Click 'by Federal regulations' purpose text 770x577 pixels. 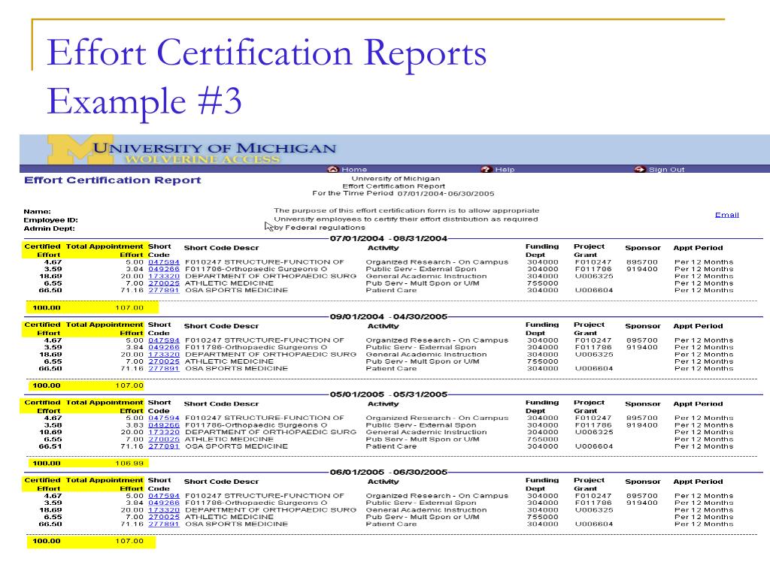tap(320, 228)
